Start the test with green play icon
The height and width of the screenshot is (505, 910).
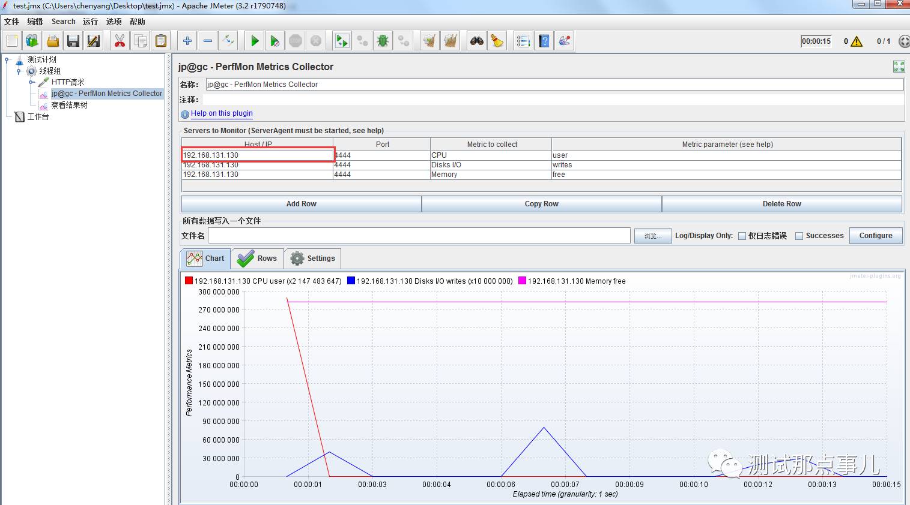point(255,41)
